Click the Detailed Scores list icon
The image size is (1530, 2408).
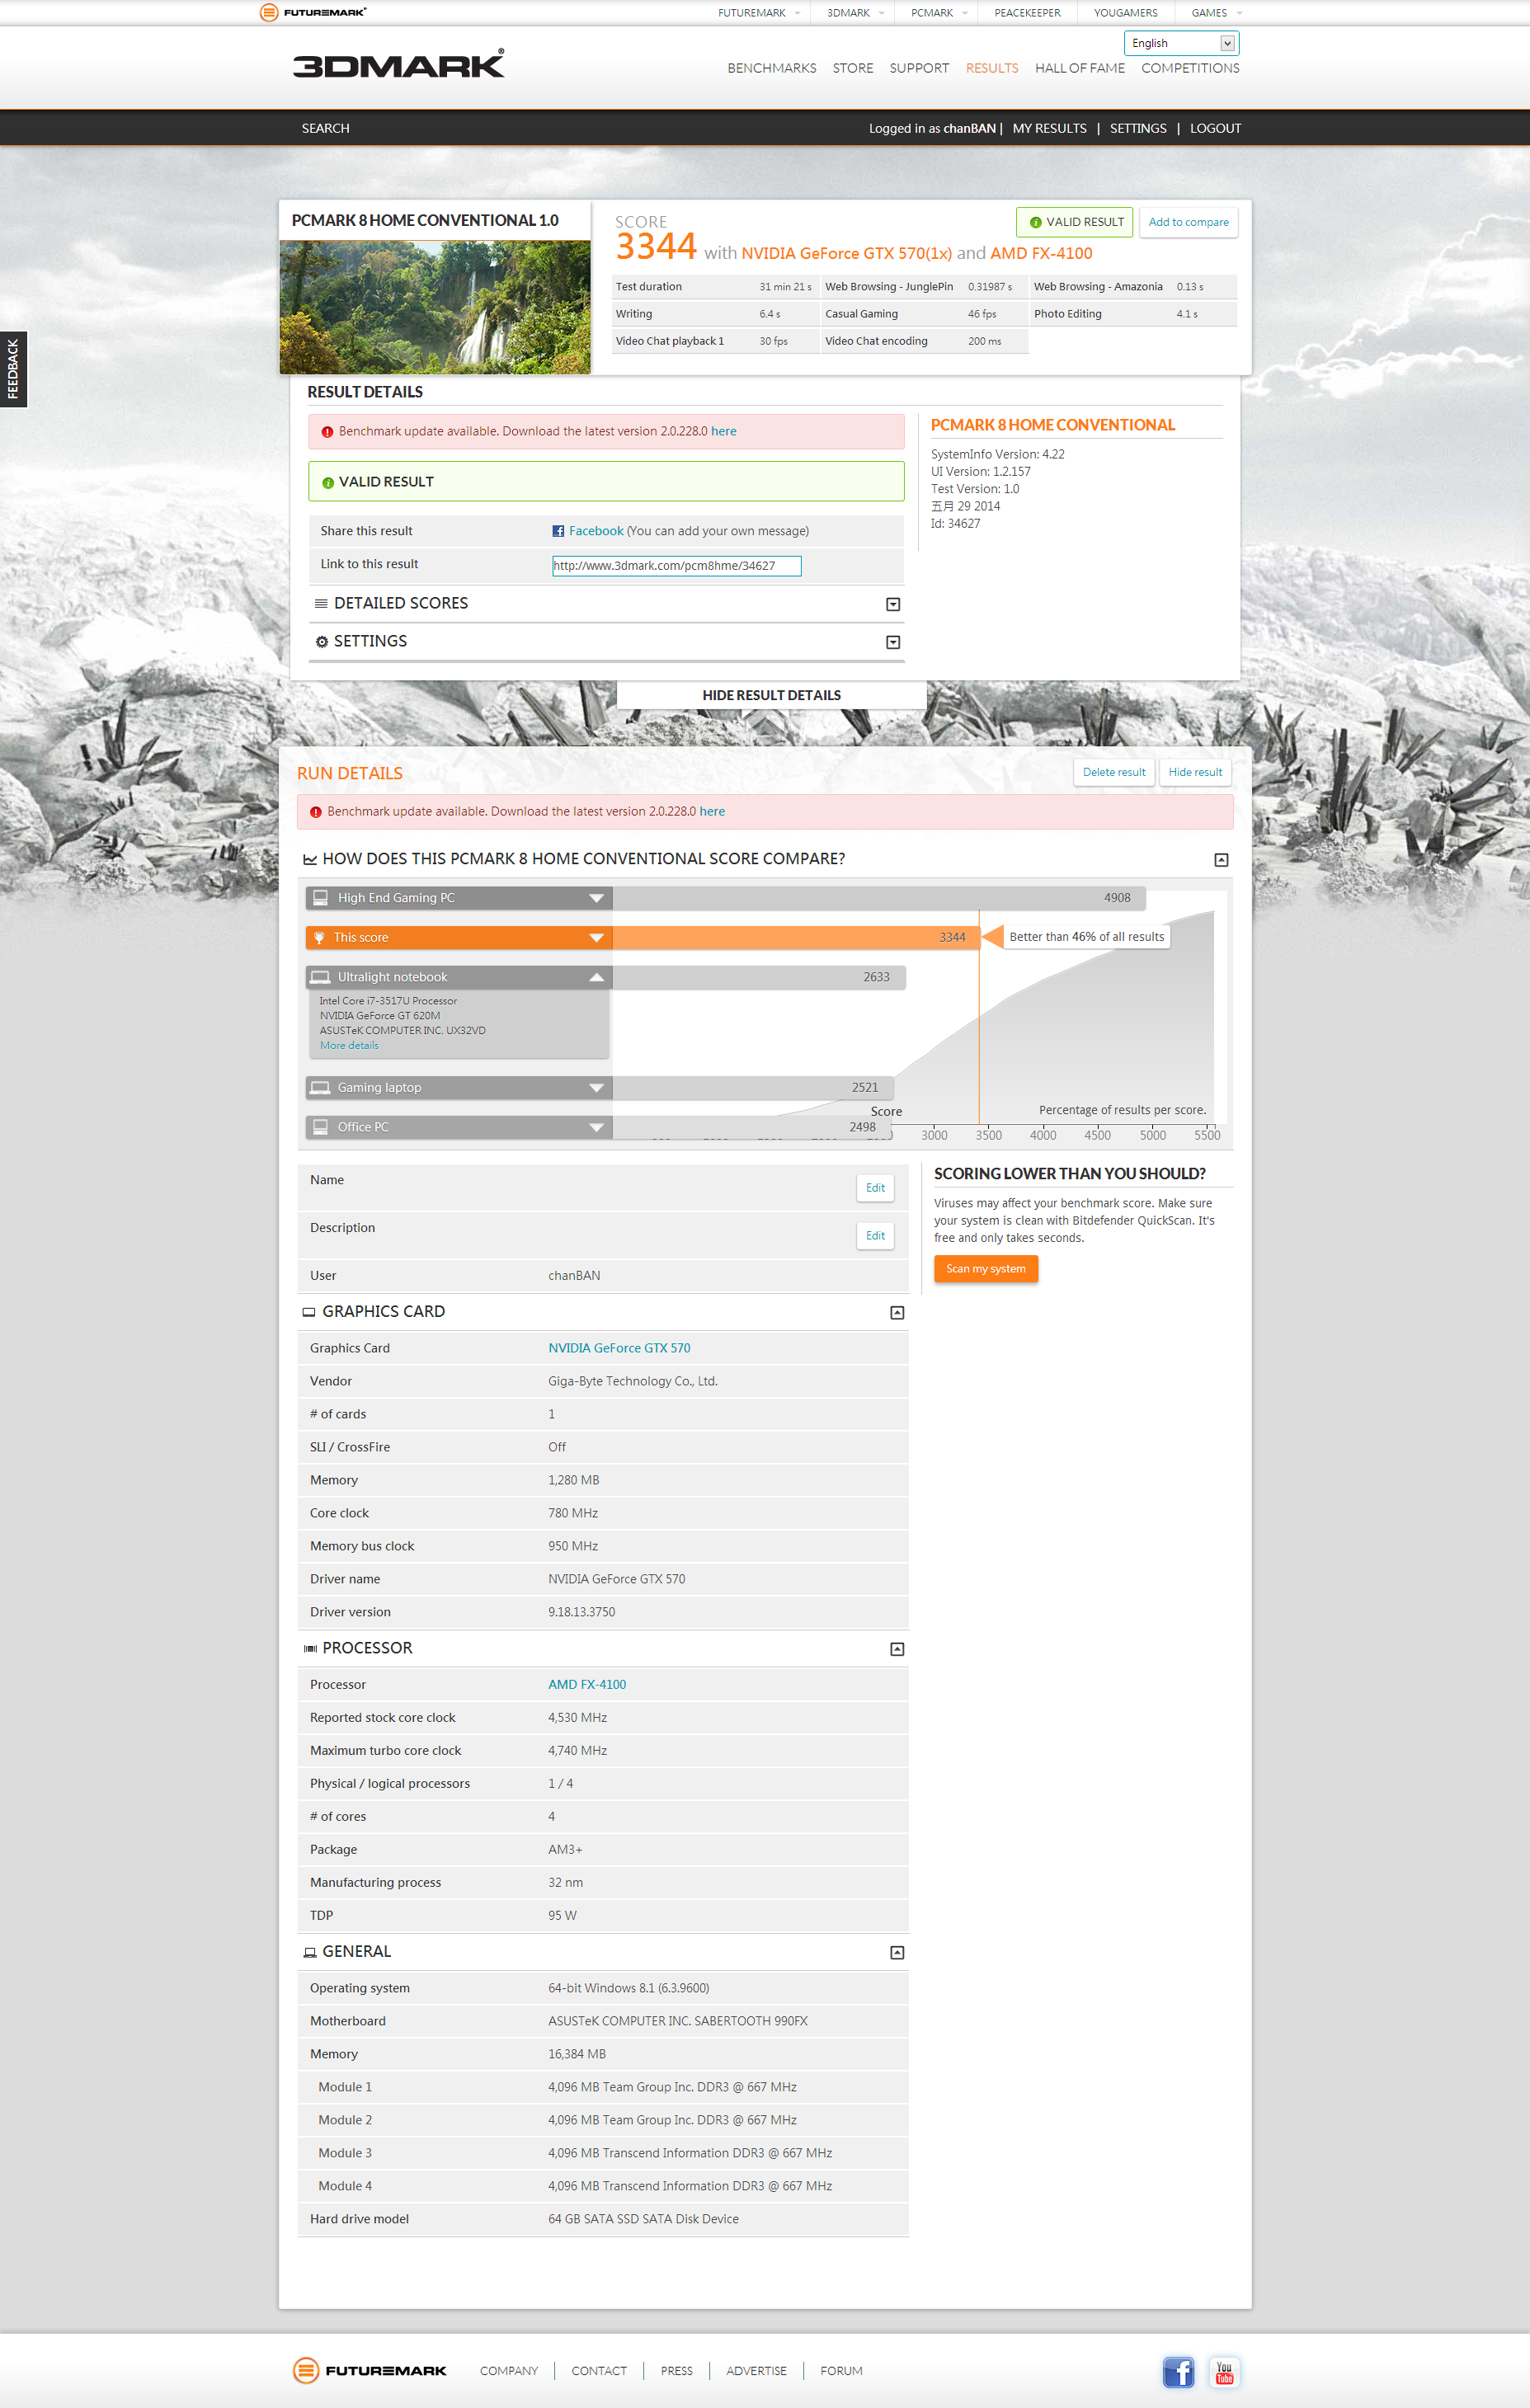321,603
